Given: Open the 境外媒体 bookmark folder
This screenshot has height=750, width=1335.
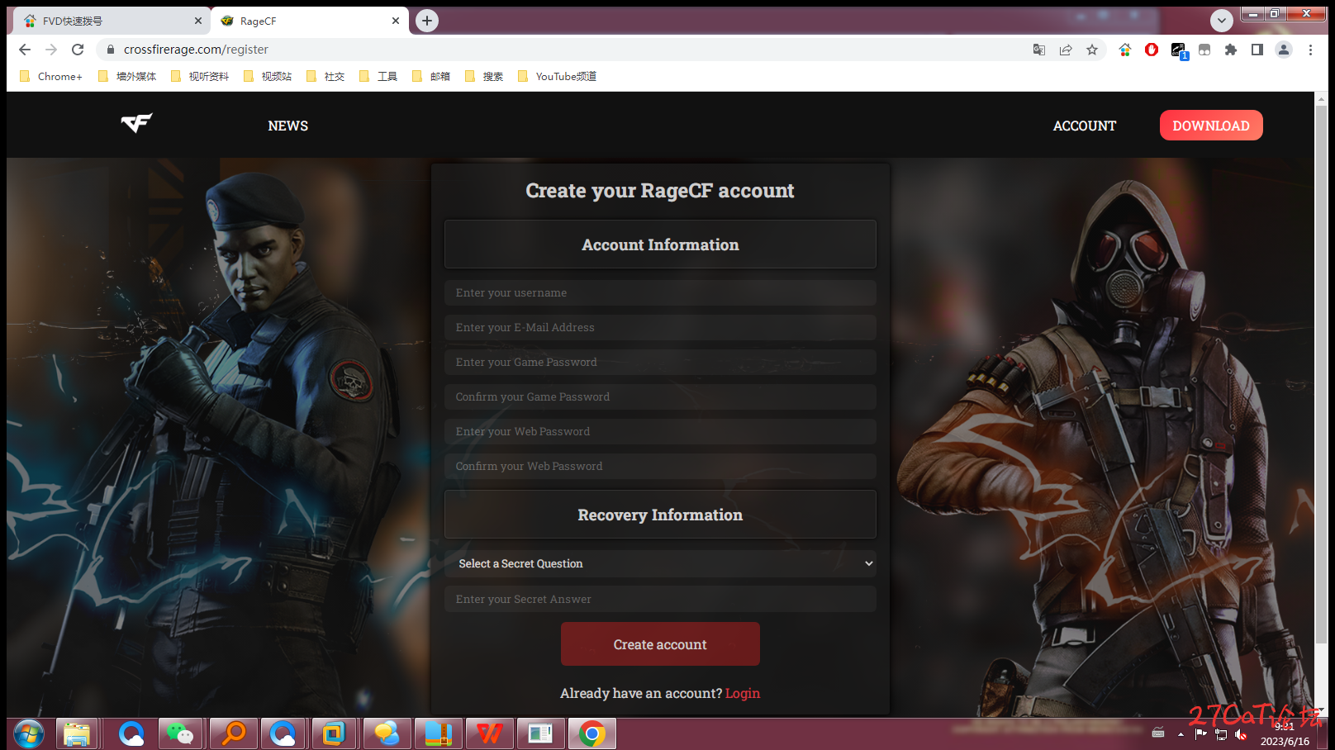Looking at the screenshot, I should (x=127, y=76).
